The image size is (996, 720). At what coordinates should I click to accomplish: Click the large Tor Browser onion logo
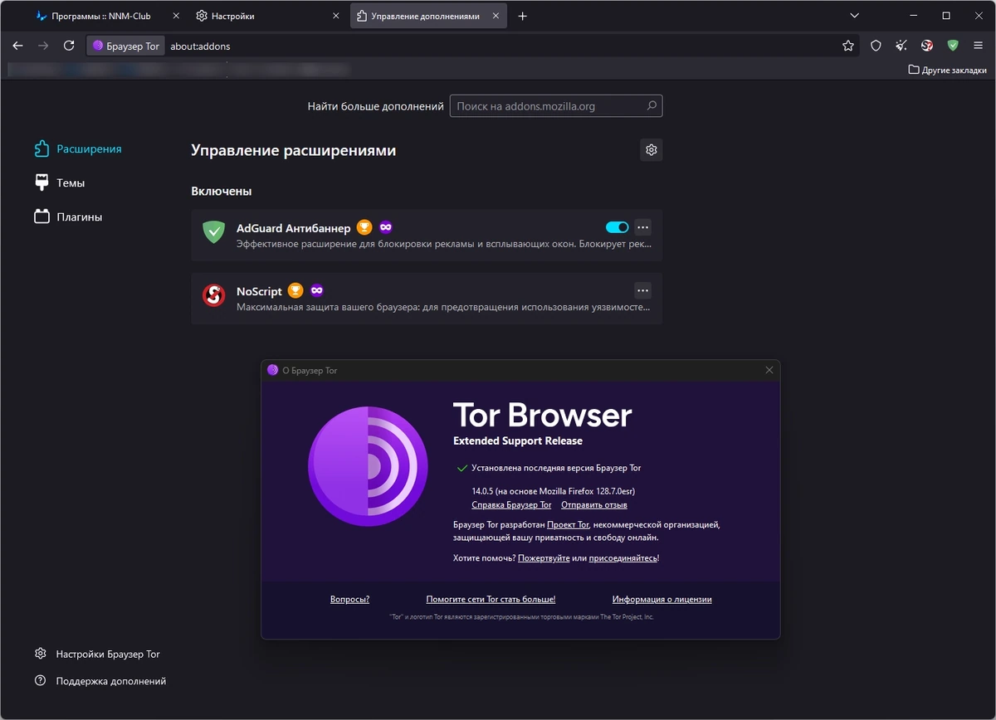(369, 466)
